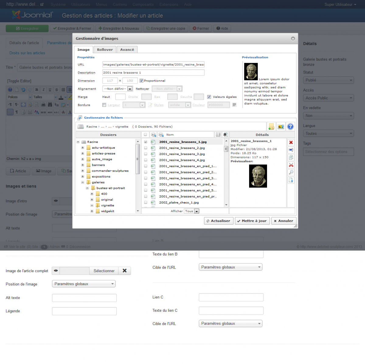Click the red X delete file icon

(x=291, y=143)
